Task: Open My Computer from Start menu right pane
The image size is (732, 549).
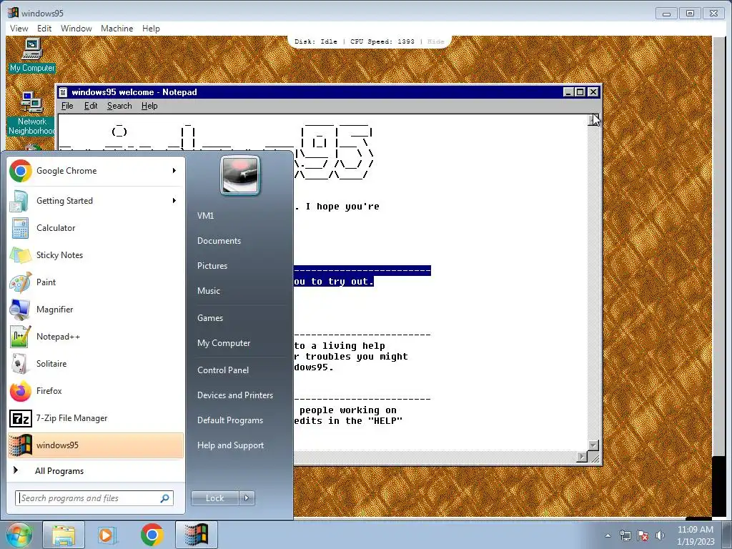Action: 224,343
